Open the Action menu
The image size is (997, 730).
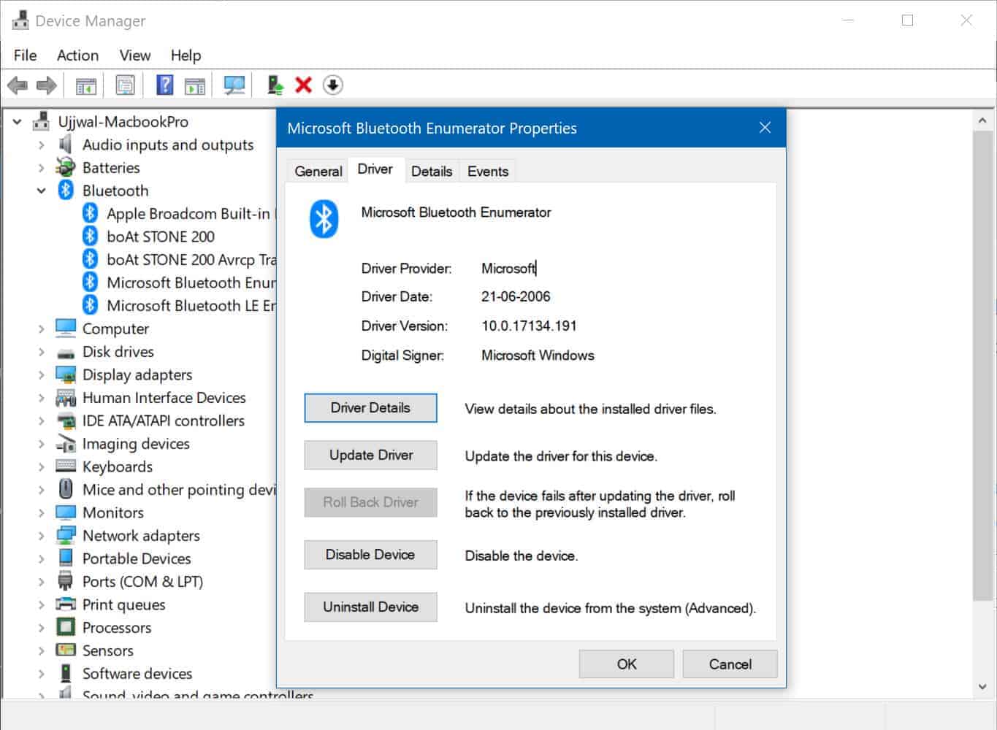pyautogui.click(x=77, y=55)
